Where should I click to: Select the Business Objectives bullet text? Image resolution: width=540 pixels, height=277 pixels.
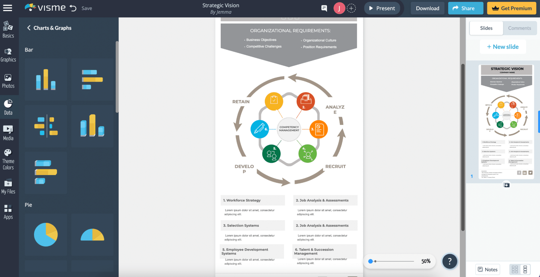261,40
